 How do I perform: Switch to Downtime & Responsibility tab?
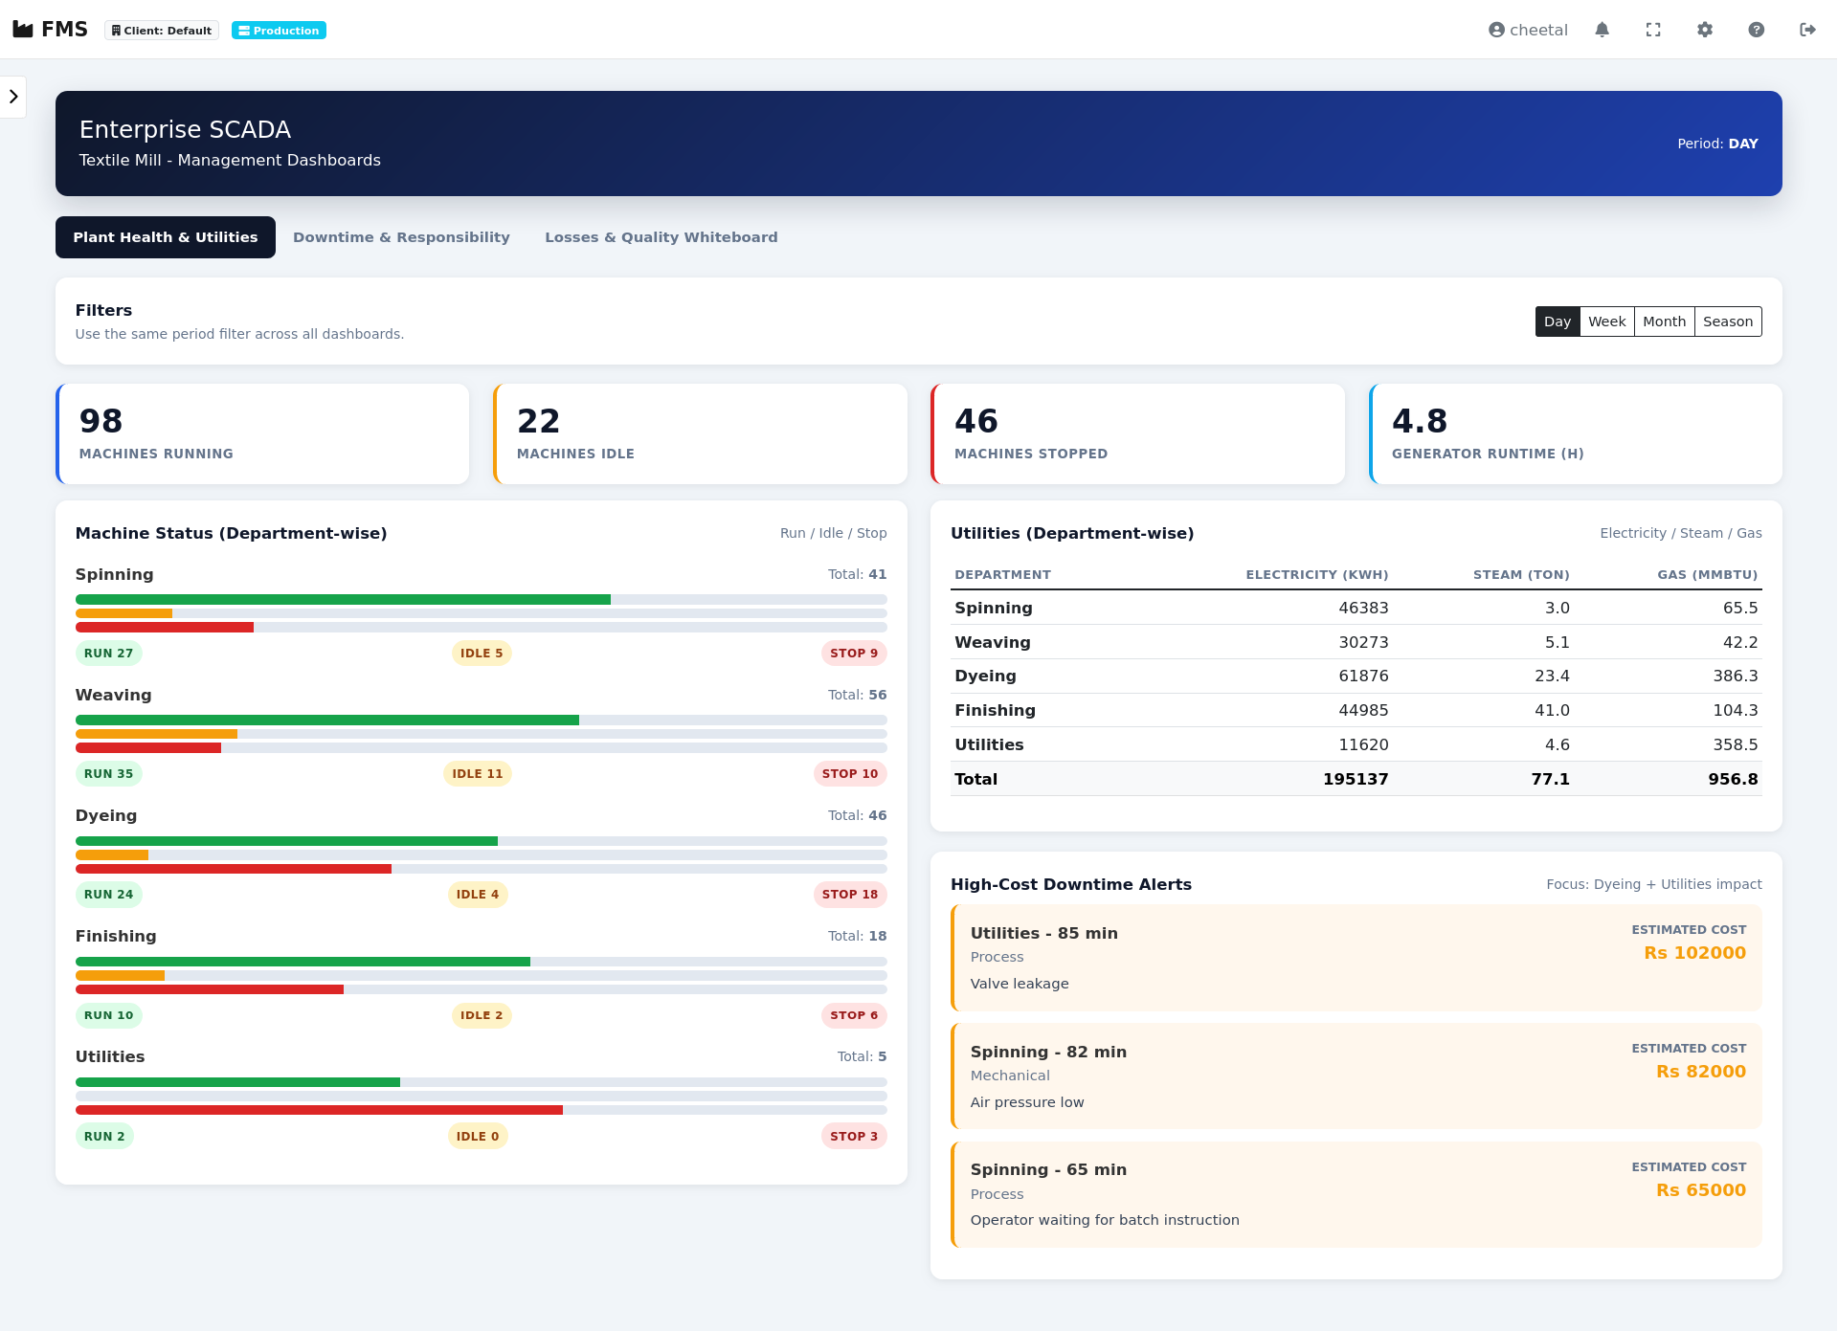click(401, 236)
